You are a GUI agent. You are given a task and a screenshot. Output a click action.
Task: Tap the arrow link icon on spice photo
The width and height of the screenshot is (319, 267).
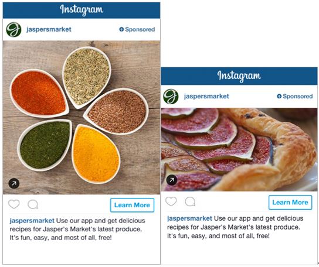click(x=14, y=184)
